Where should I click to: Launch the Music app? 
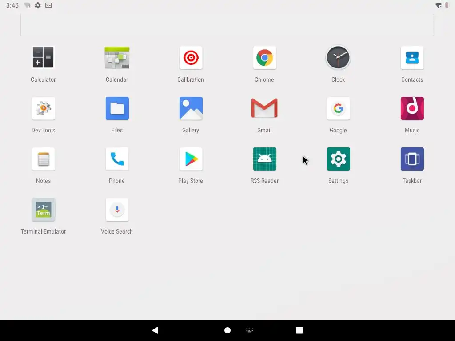pyautogui.click(x=412, y=108)
